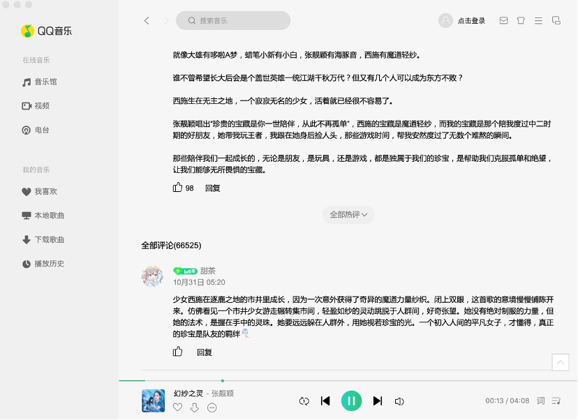Open 我喜欢 playlist
This screenshot has height=420, width=578.
(40, 192)
